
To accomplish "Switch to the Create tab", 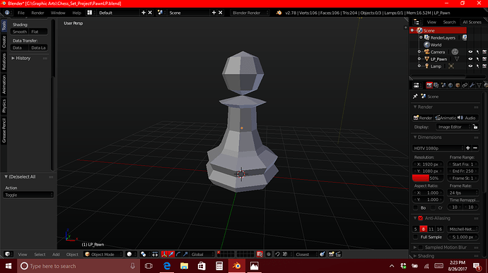I will pos(4,42).
